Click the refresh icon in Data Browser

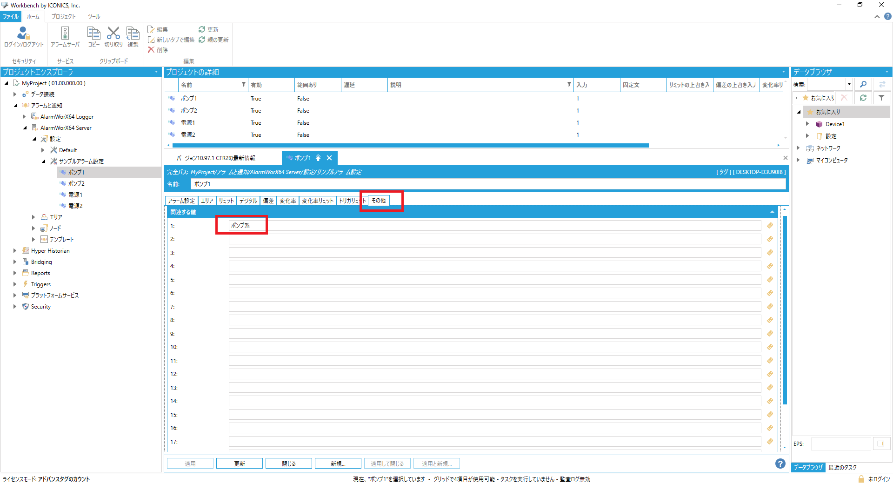pyautogui.click(x=863, y=98)
